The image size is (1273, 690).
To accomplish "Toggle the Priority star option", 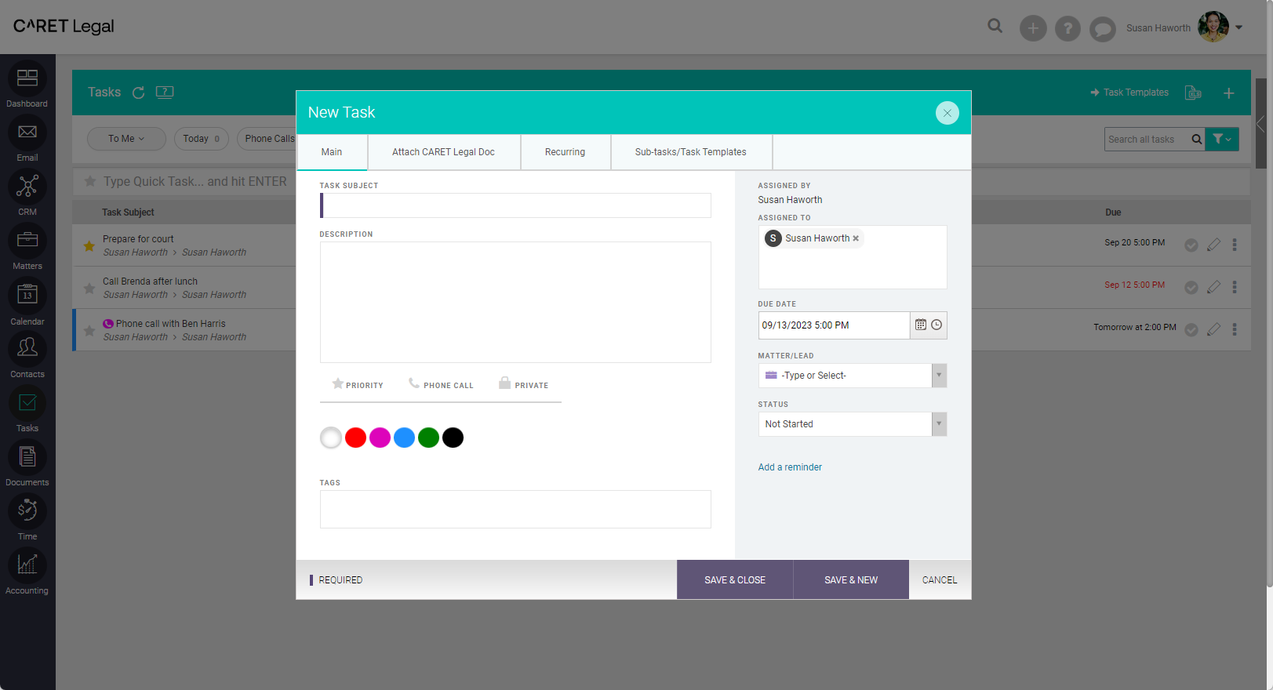I will pyautogui.click(x=358, y=384).
